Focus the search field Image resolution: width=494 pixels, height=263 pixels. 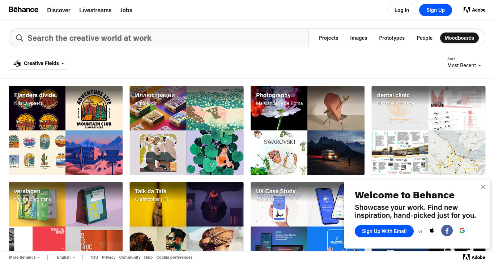click(158, 38)
